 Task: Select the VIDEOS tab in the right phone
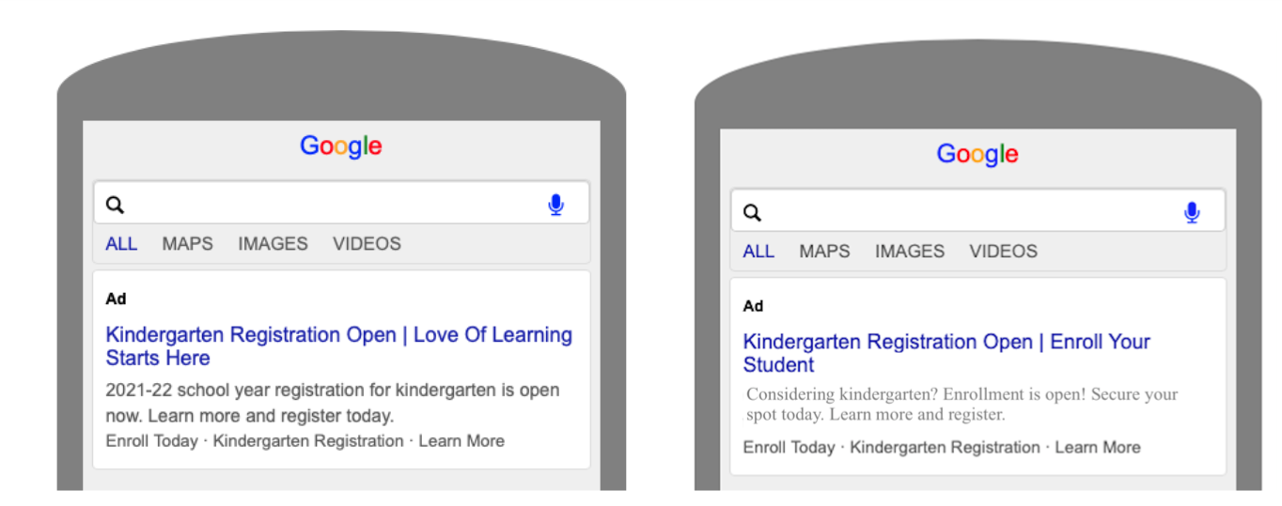(x=1003, y=251)
